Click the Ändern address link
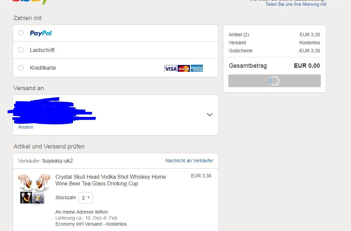Viewport: 351px width, 231px height. tap(26, 127)
